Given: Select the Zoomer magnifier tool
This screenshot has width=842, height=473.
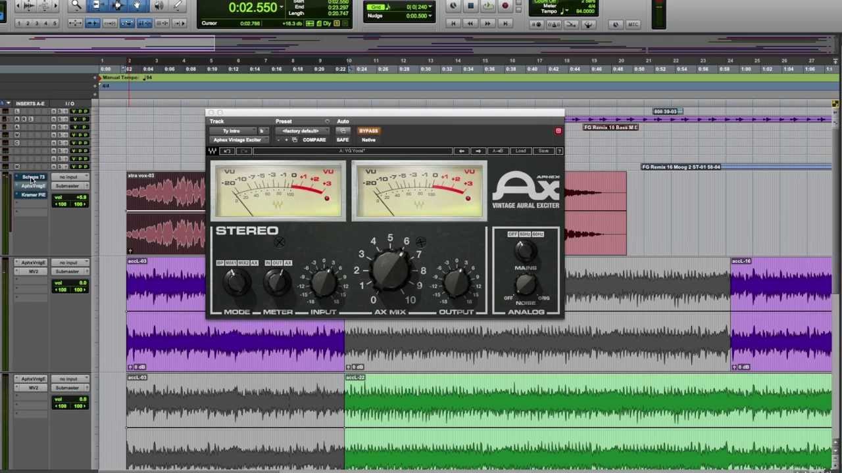Looking at the screenshot, I should point(77,5).
